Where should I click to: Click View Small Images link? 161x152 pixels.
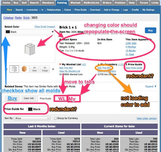coord(45,27)
